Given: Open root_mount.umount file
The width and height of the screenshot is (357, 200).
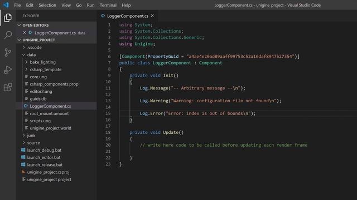Looking at the screenshot, I should click(x=49, y=113).
